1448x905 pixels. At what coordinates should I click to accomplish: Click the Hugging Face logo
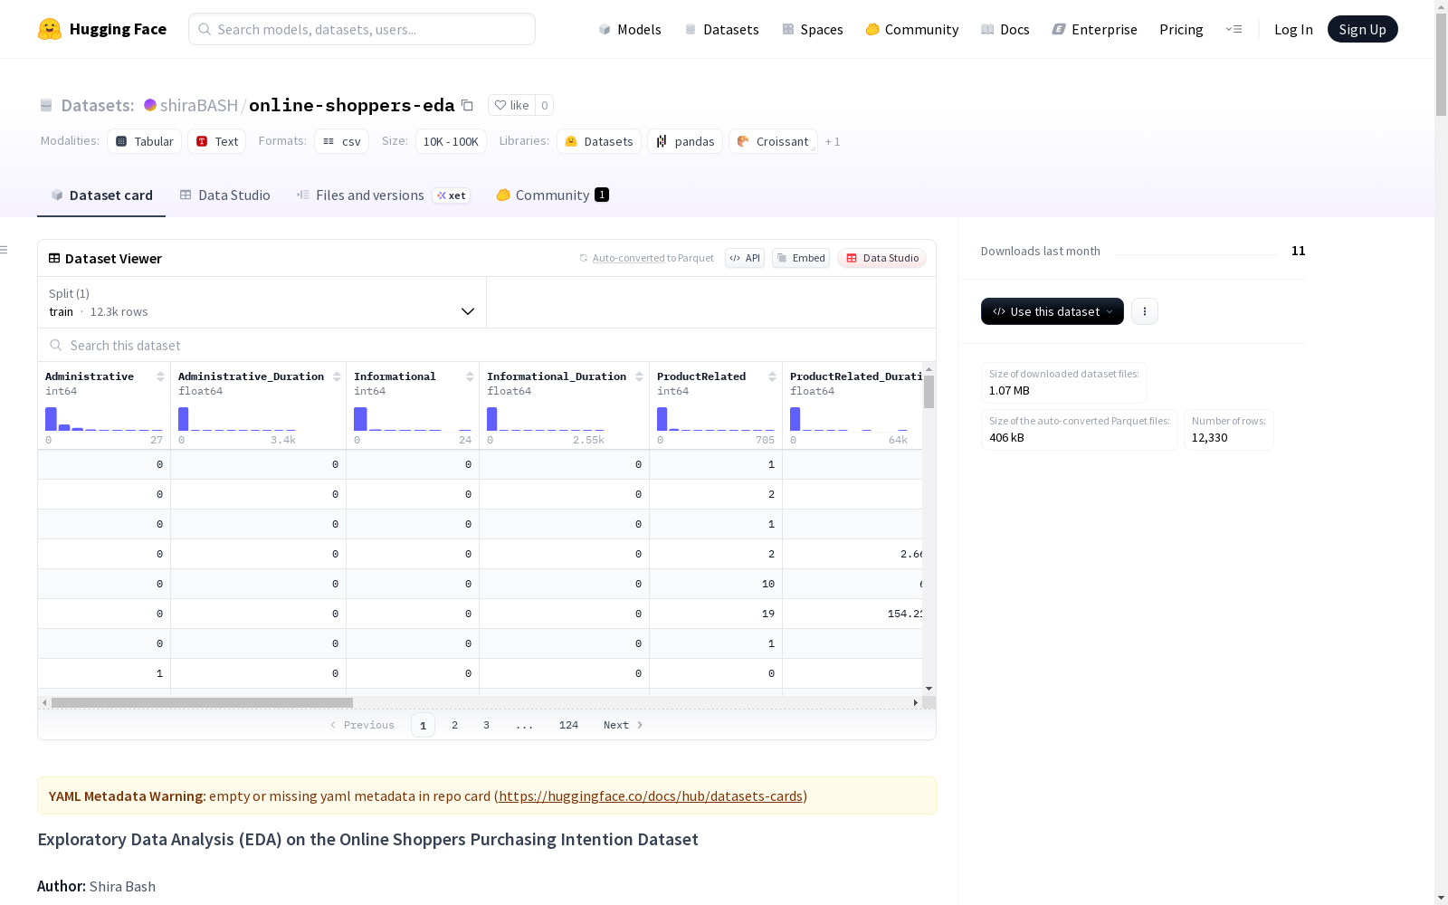(101, 29)
